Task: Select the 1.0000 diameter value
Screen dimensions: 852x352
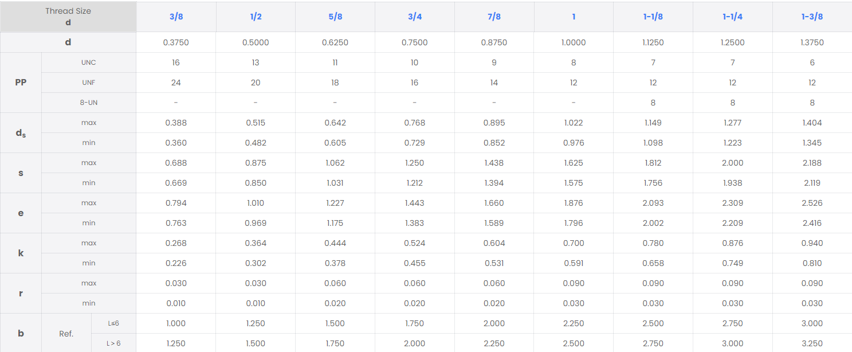Action: point(574,42)
